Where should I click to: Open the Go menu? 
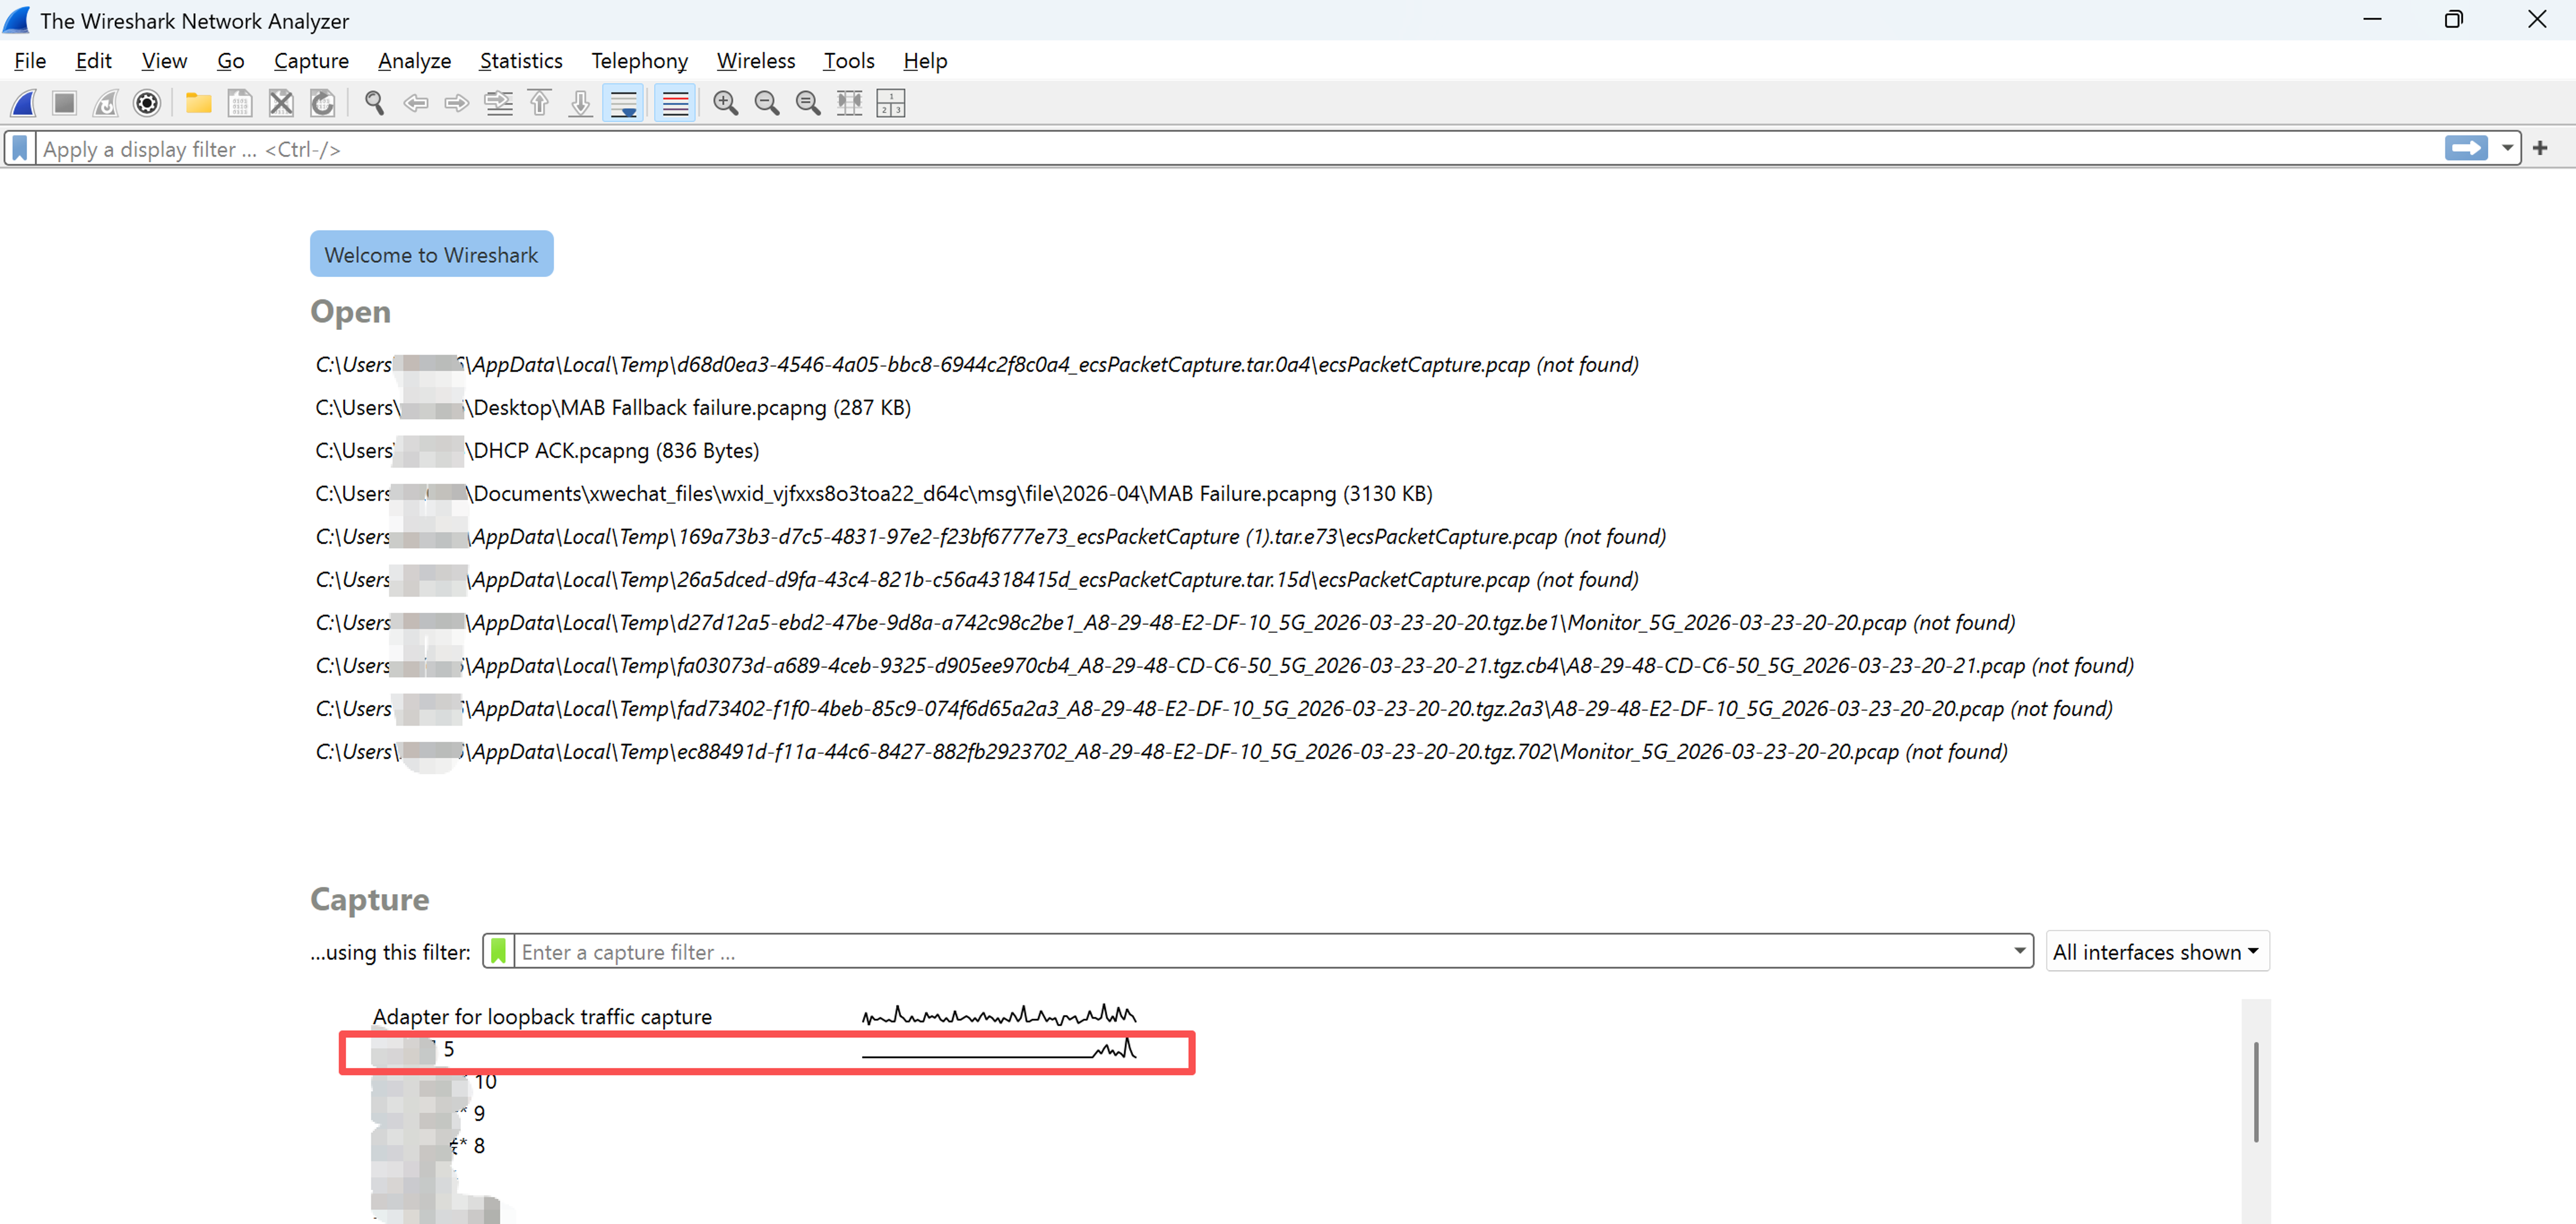[230, 61]
